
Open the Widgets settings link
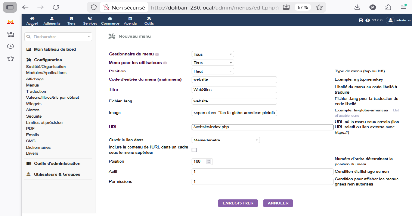click(34, 104)
